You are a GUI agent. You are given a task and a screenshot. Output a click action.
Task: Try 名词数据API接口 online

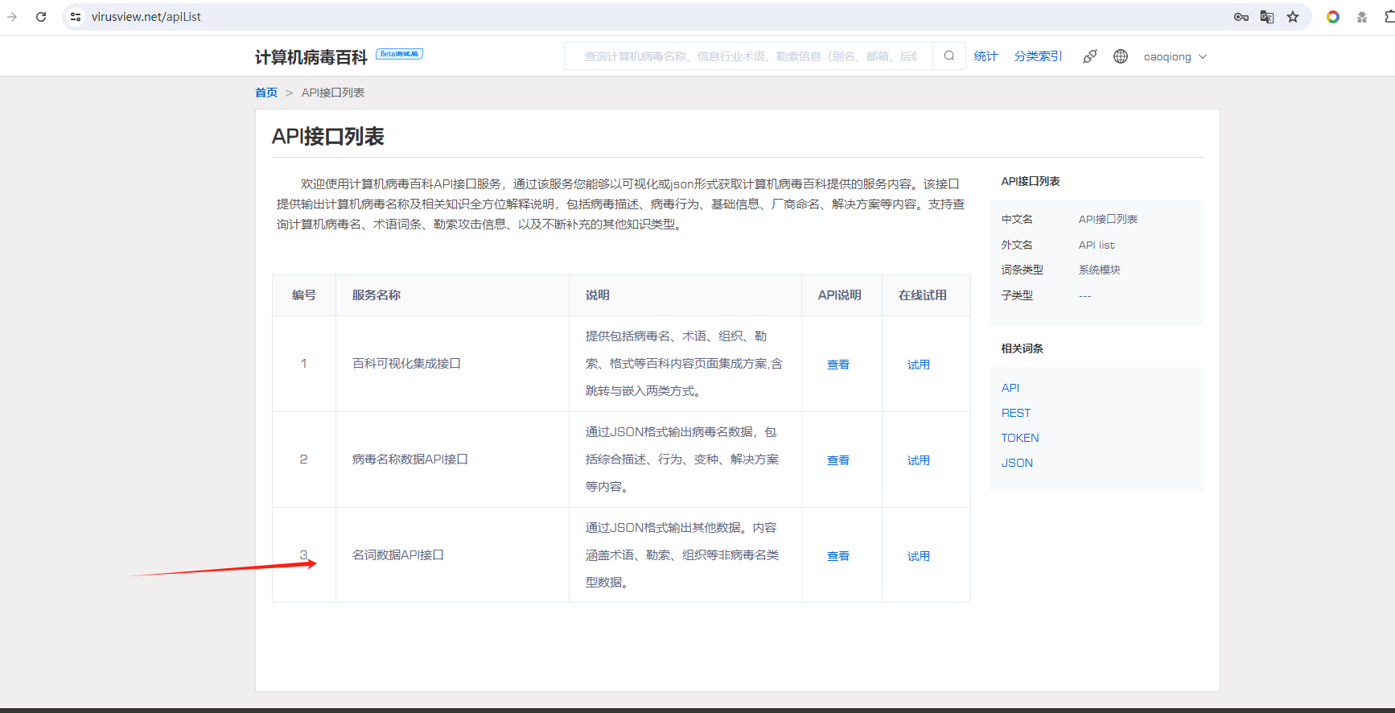click(919, 556)
